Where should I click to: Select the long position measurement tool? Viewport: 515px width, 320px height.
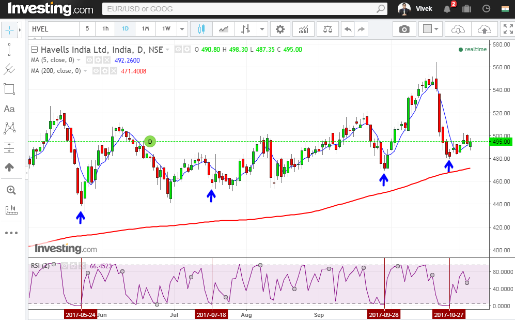coord(9,147)
